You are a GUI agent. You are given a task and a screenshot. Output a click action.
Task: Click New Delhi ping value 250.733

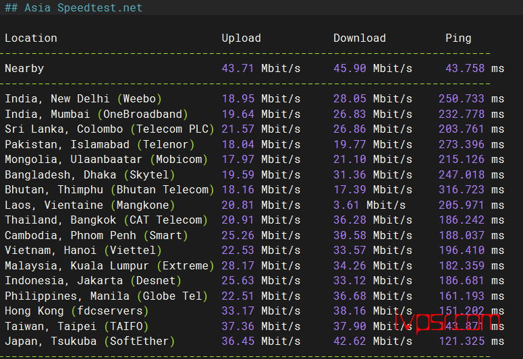point(462,98)
